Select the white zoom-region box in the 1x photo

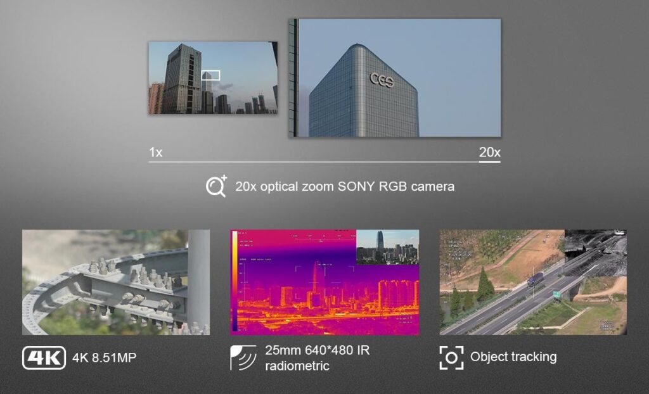click(x=210, y=75)
